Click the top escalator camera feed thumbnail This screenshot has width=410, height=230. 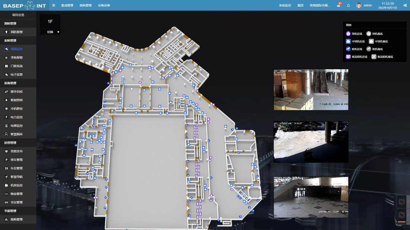click(311, 90)
